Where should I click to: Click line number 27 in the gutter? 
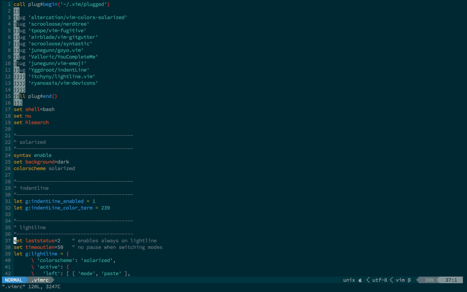coord(8,175)
